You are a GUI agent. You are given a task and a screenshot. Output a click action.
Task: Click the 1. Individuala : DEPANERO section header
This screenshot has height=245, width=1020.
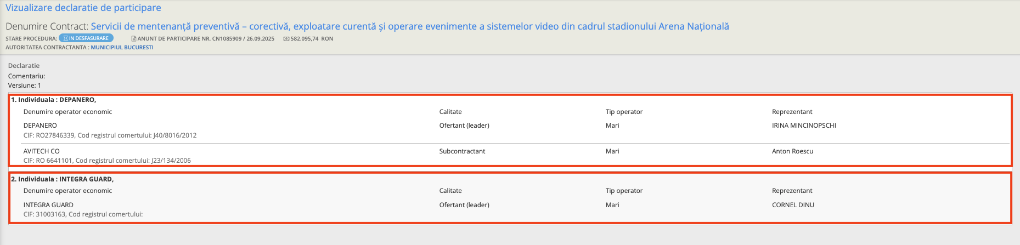(54, 100)
